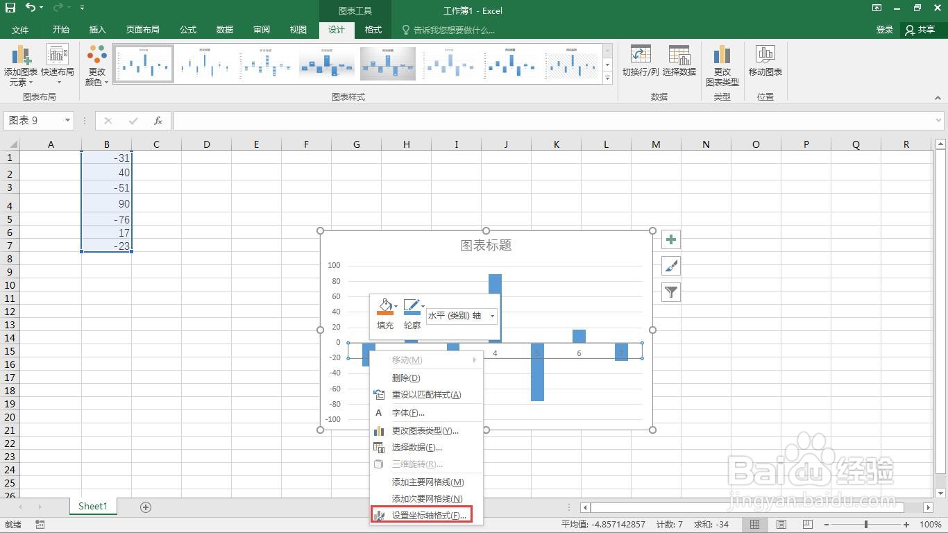Open the chart element selector dropdown
The width and height of the screenshot is (948, 533).
click(x=492, y=316)
